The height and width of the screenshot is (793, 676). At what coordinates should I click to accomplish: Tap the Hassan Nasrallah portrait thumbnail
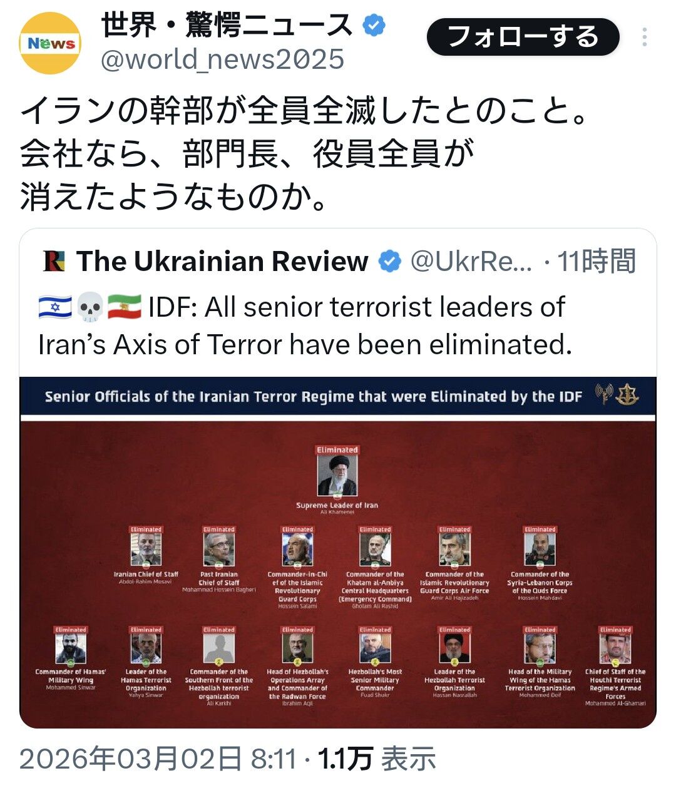point(454,648)
